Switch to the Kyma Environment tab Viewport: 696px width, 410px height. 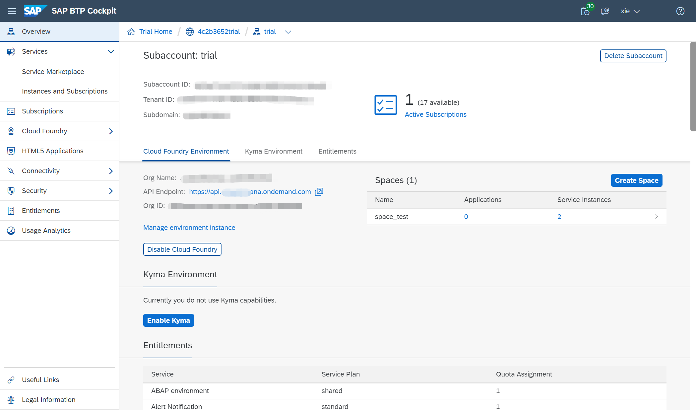[274, 151]
